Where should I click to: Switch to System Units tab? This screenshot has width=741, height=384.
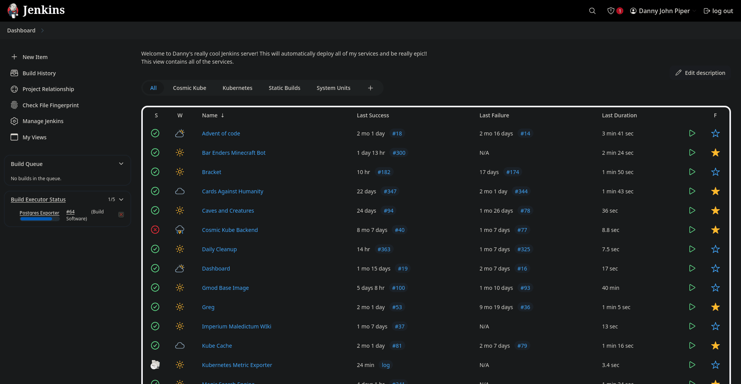[333, 88]
